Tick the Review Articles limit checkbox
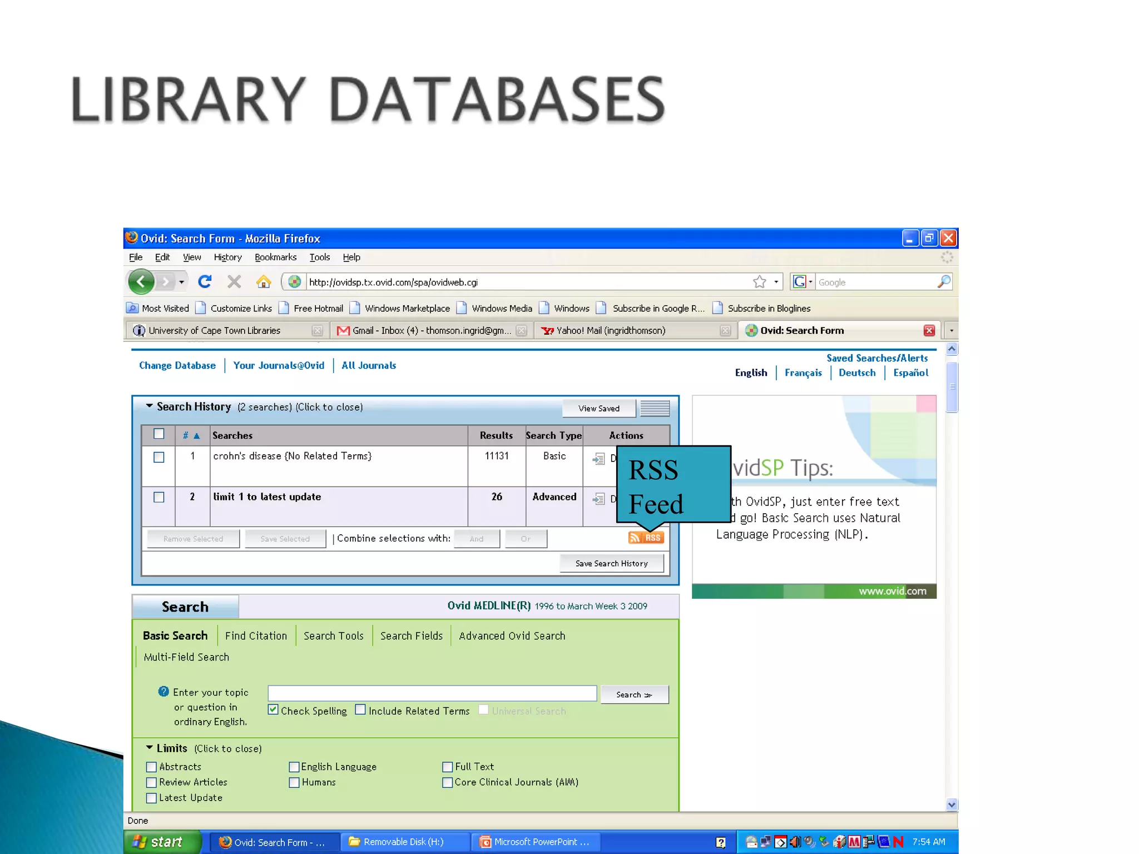Viewport: 1139px width, 854px height. pyautogui.click(x=151, y=782)
